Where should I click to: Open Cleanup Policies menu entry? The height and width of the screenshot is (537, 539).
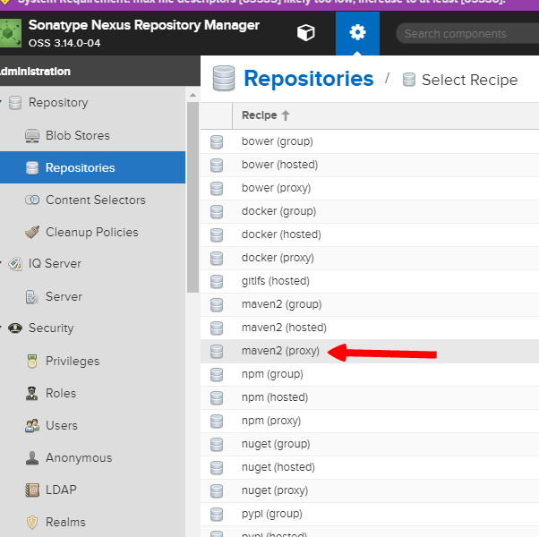coord(92,233)
